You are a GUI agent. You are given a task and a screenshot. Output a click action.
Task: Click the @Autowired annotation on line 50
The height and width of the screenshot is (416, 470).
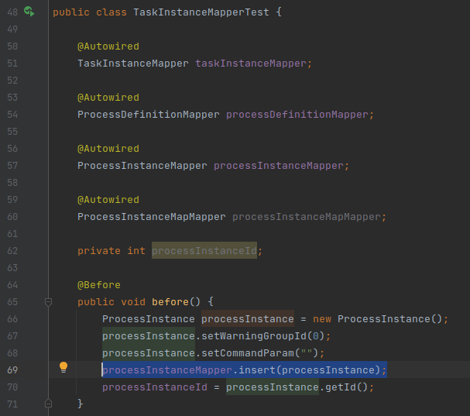[x=108, y=46]
